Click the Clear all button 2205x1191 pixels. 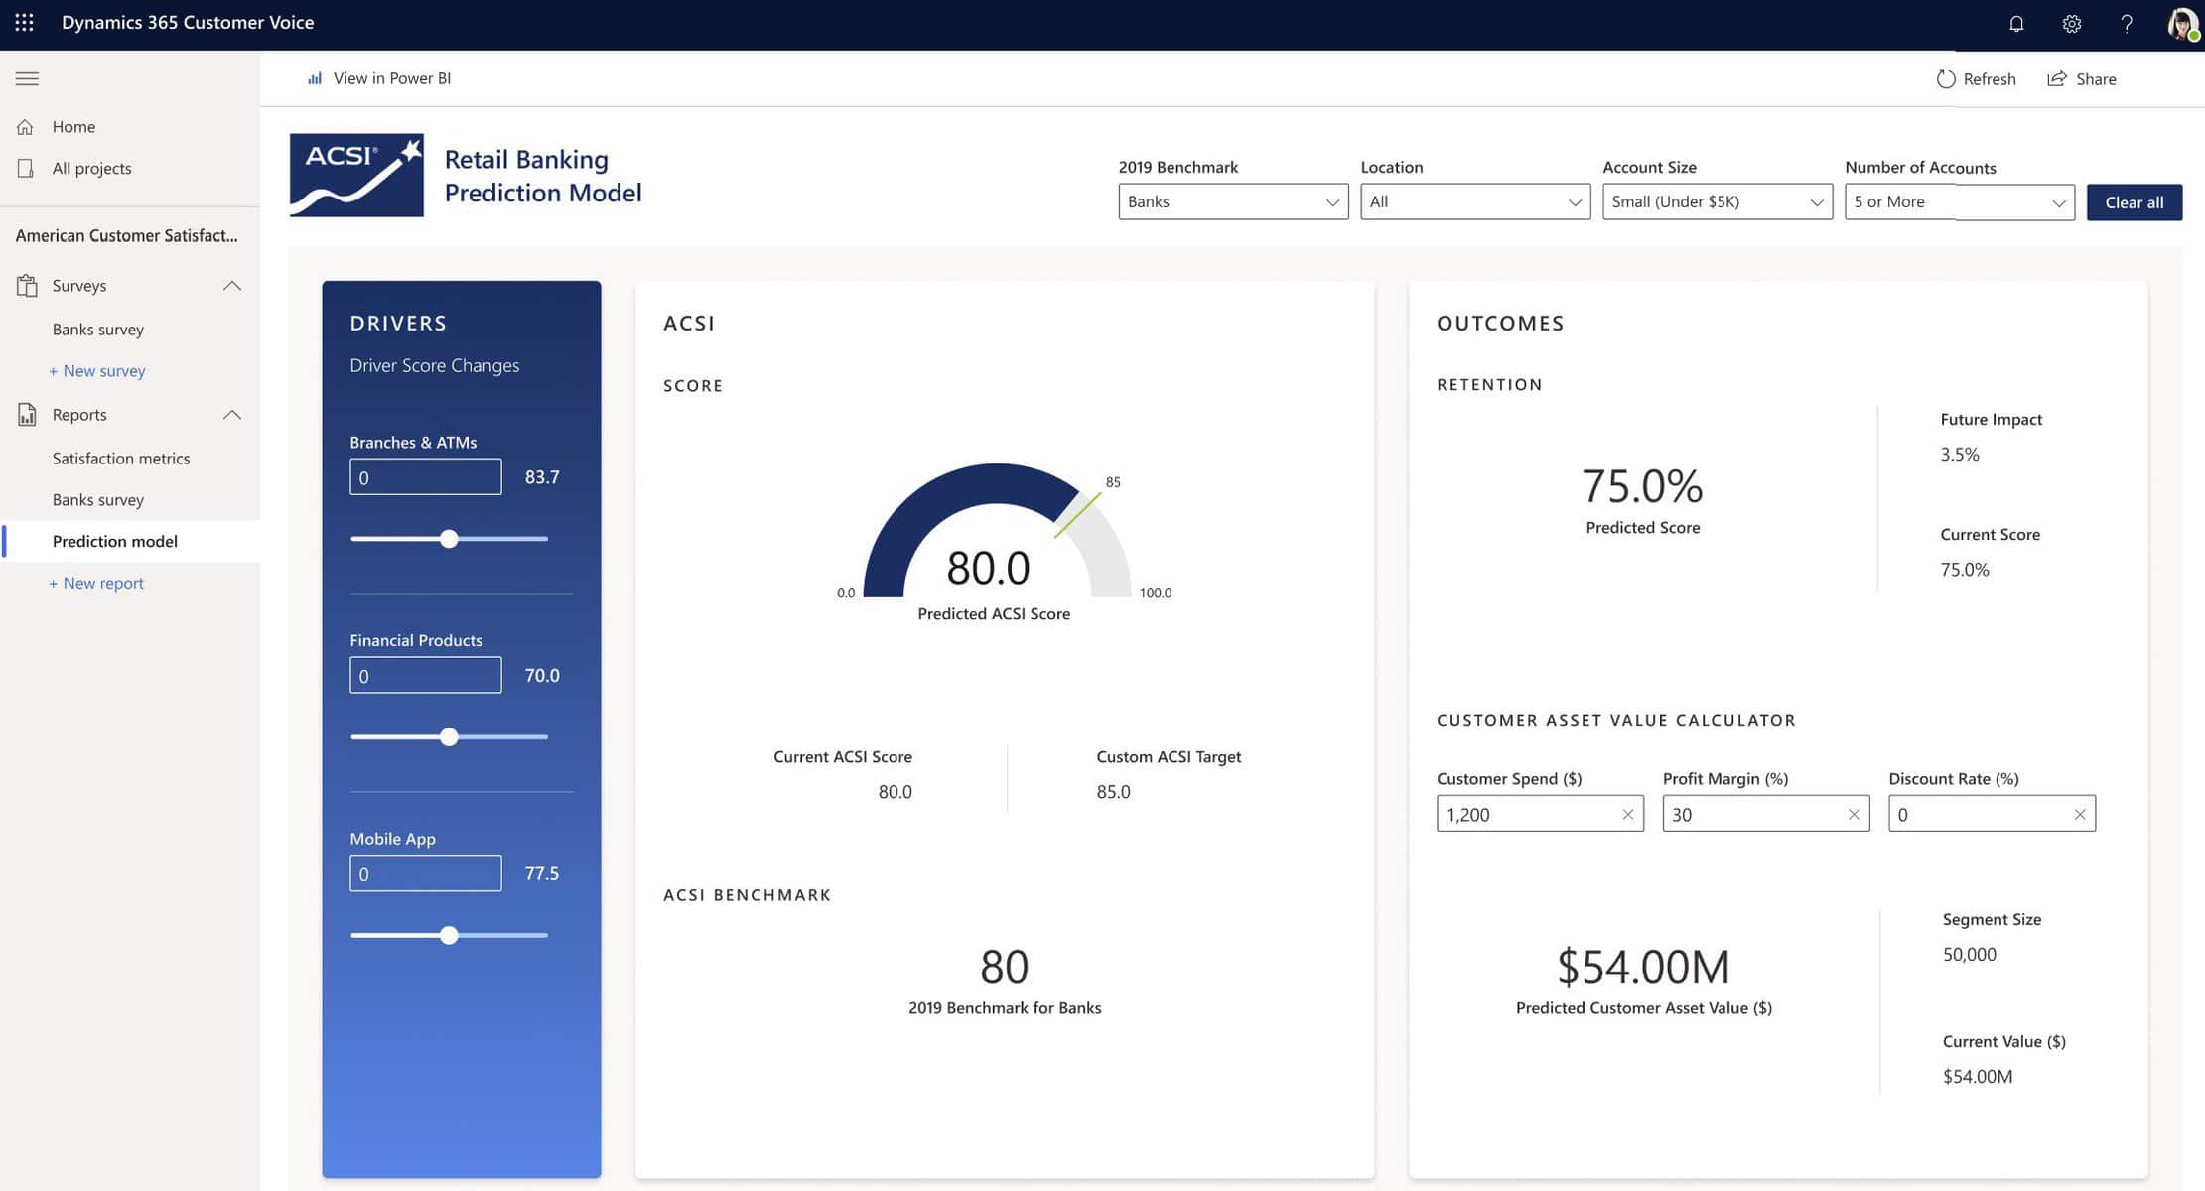(2134, 201)
